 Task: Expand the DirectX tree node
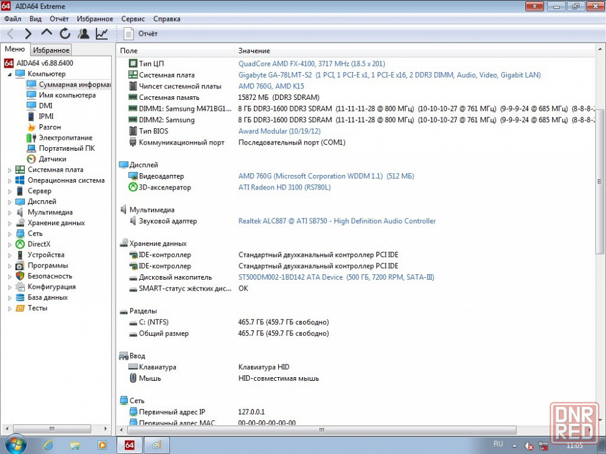tap(10, 245)
